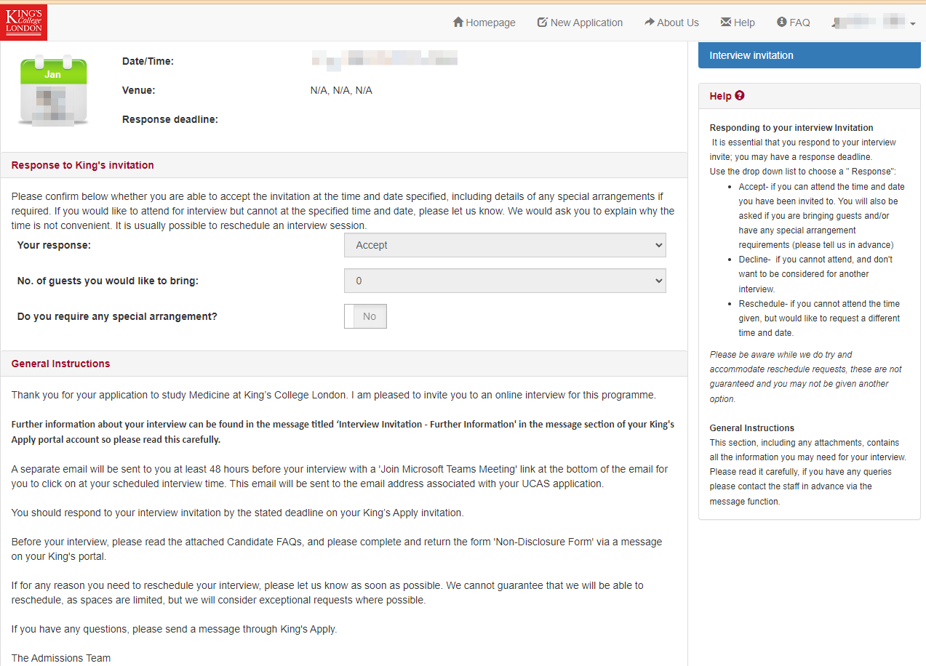Click the Response to King's invitation heading
The image size is (926, 666).
click(x=83, y=165)
